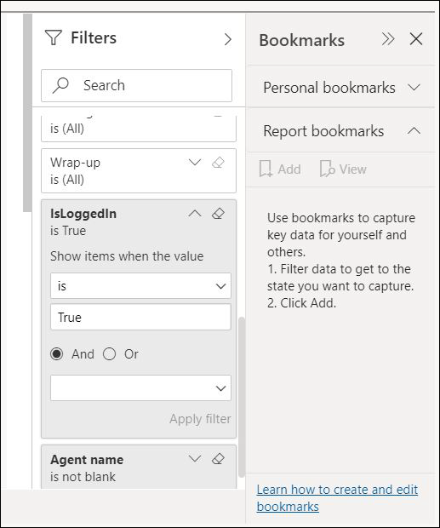Open the second condition dropdown
The height and width of the screenshot is (528, 440).
point(140,388)
